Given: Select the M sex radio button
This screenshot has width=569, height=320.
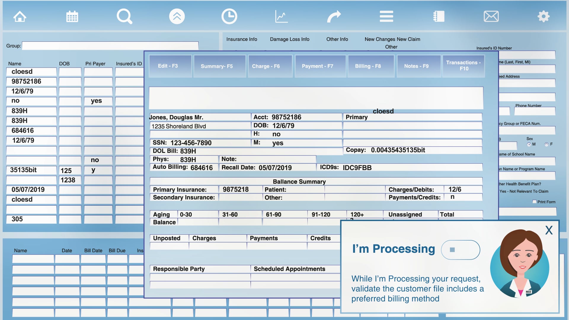Looking at the screenshot, I should coord(529,145).
